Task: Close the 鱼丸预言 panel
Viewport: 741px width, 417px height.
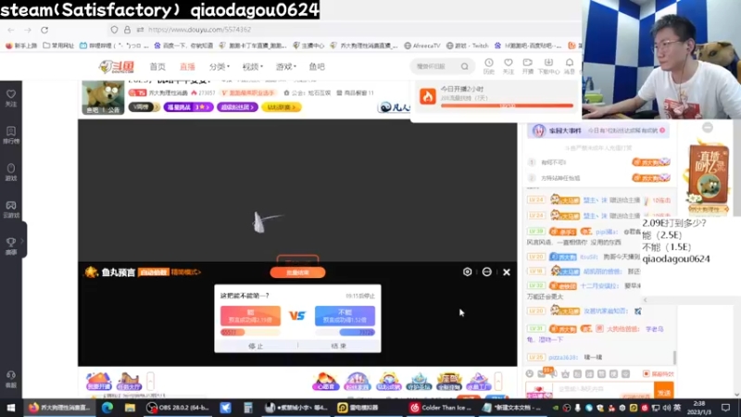Action: (x=507, y=272)
